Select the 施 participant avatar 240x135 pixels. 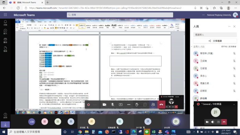pyautogui.click(x=58, y=122)
